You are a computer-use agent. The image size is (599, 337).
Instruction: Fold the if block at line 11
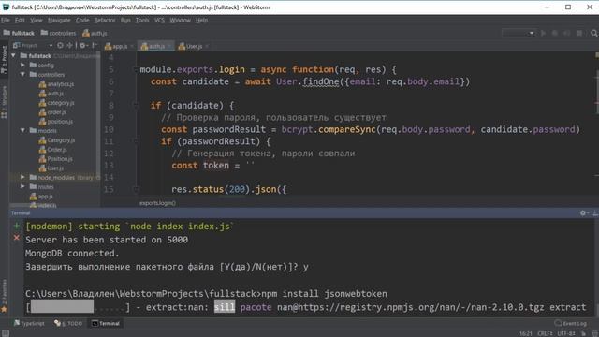[x=136, y=141]
